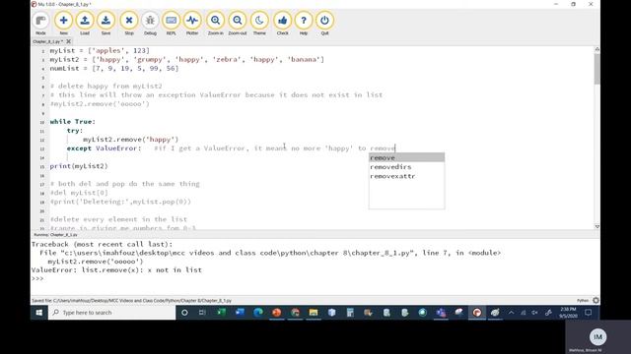This screenshot has height=354, width=631.
Task: Click scroll-down arrow of editor scrollbar
Action: click(x=597, y=226)
